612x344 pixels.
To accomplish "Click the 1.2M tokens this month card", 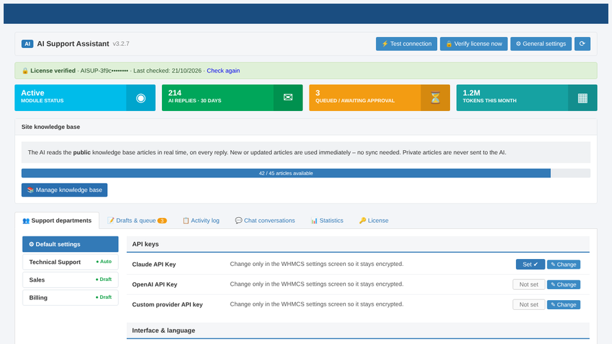I will (526, 98).
